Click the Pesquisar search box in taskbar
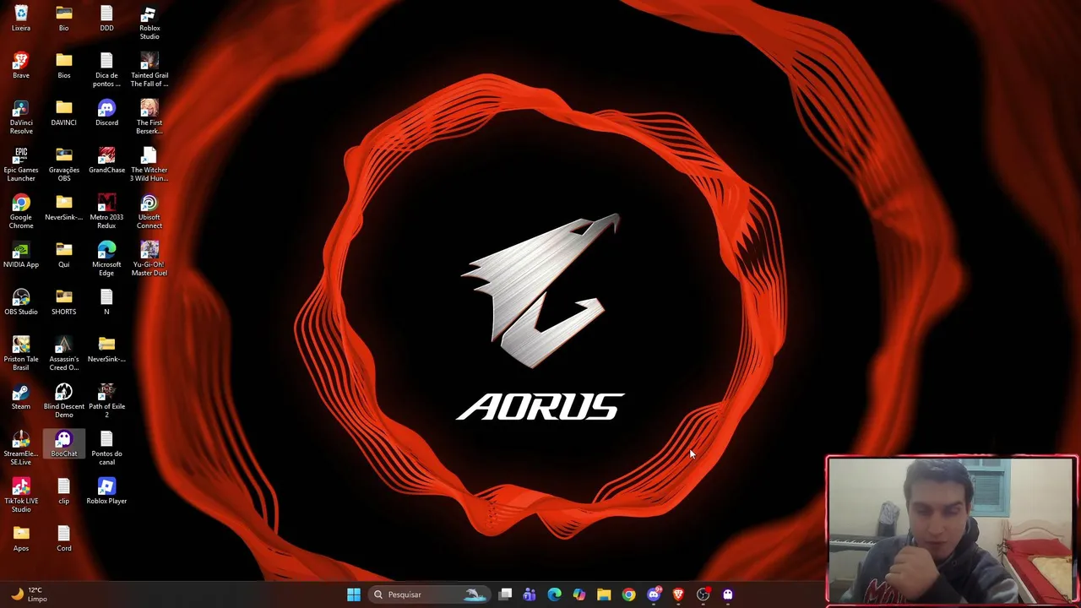The width and height of the screenshot is (1081, 608). click(430, 594)
